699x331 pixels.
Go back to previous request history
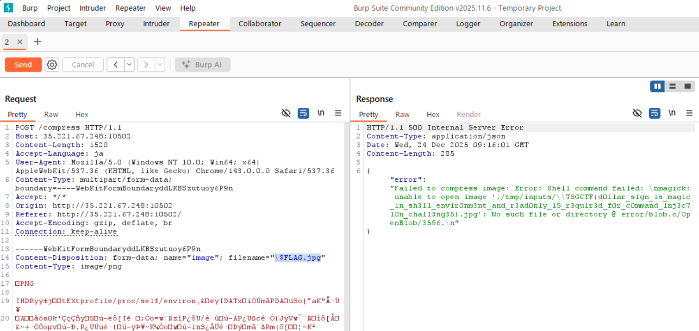click(116, 65)
